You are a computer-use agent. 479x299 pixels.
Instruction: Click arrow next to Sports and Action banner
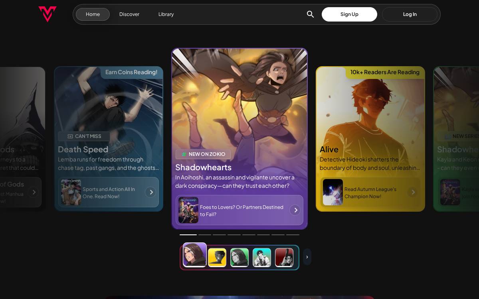pyautogui.click(x=150, y=192)
